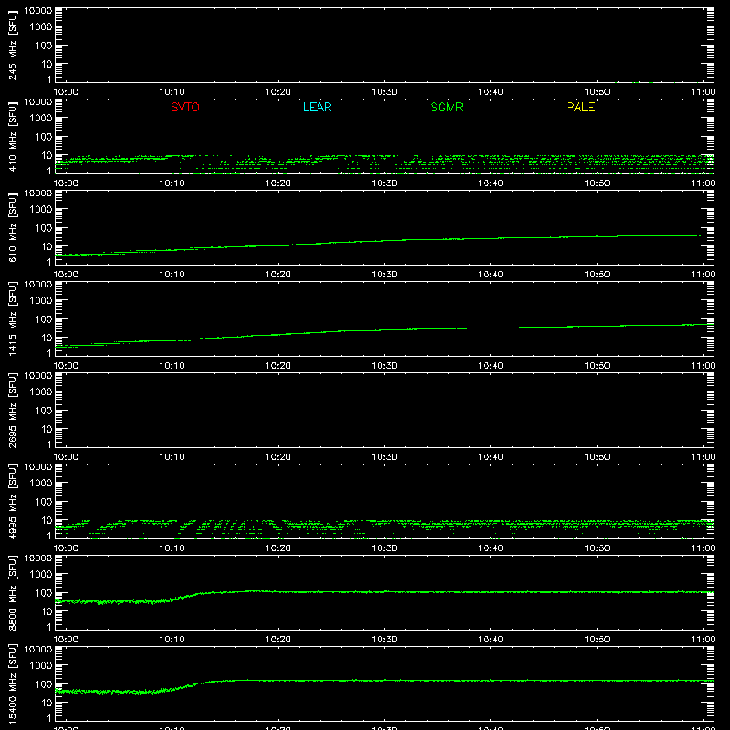Click 10:00 tick under the 8800 MHz panel

coord(66,640)
